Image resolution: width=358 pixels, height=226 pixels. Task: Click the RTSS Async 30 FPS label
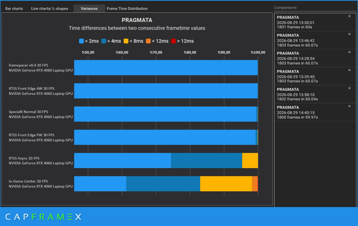[x=24, y=158]
